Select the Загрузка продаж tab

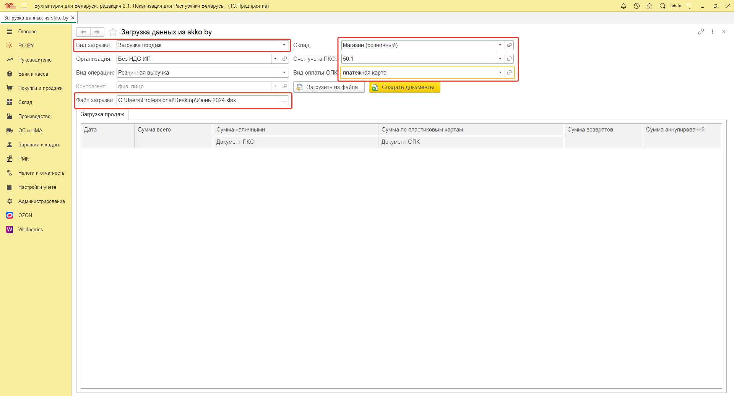(102, 115)
